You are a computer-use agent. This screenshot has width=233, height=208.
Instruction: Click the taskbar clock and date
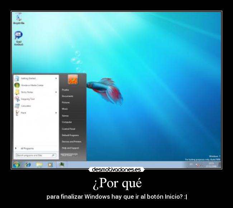pyautogui.click(x=211, y=165)
